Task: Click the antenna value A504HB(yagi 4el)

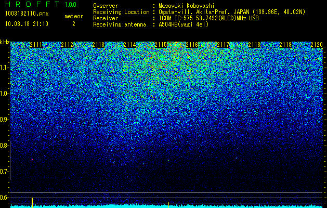Action: (x=184, y=24)
